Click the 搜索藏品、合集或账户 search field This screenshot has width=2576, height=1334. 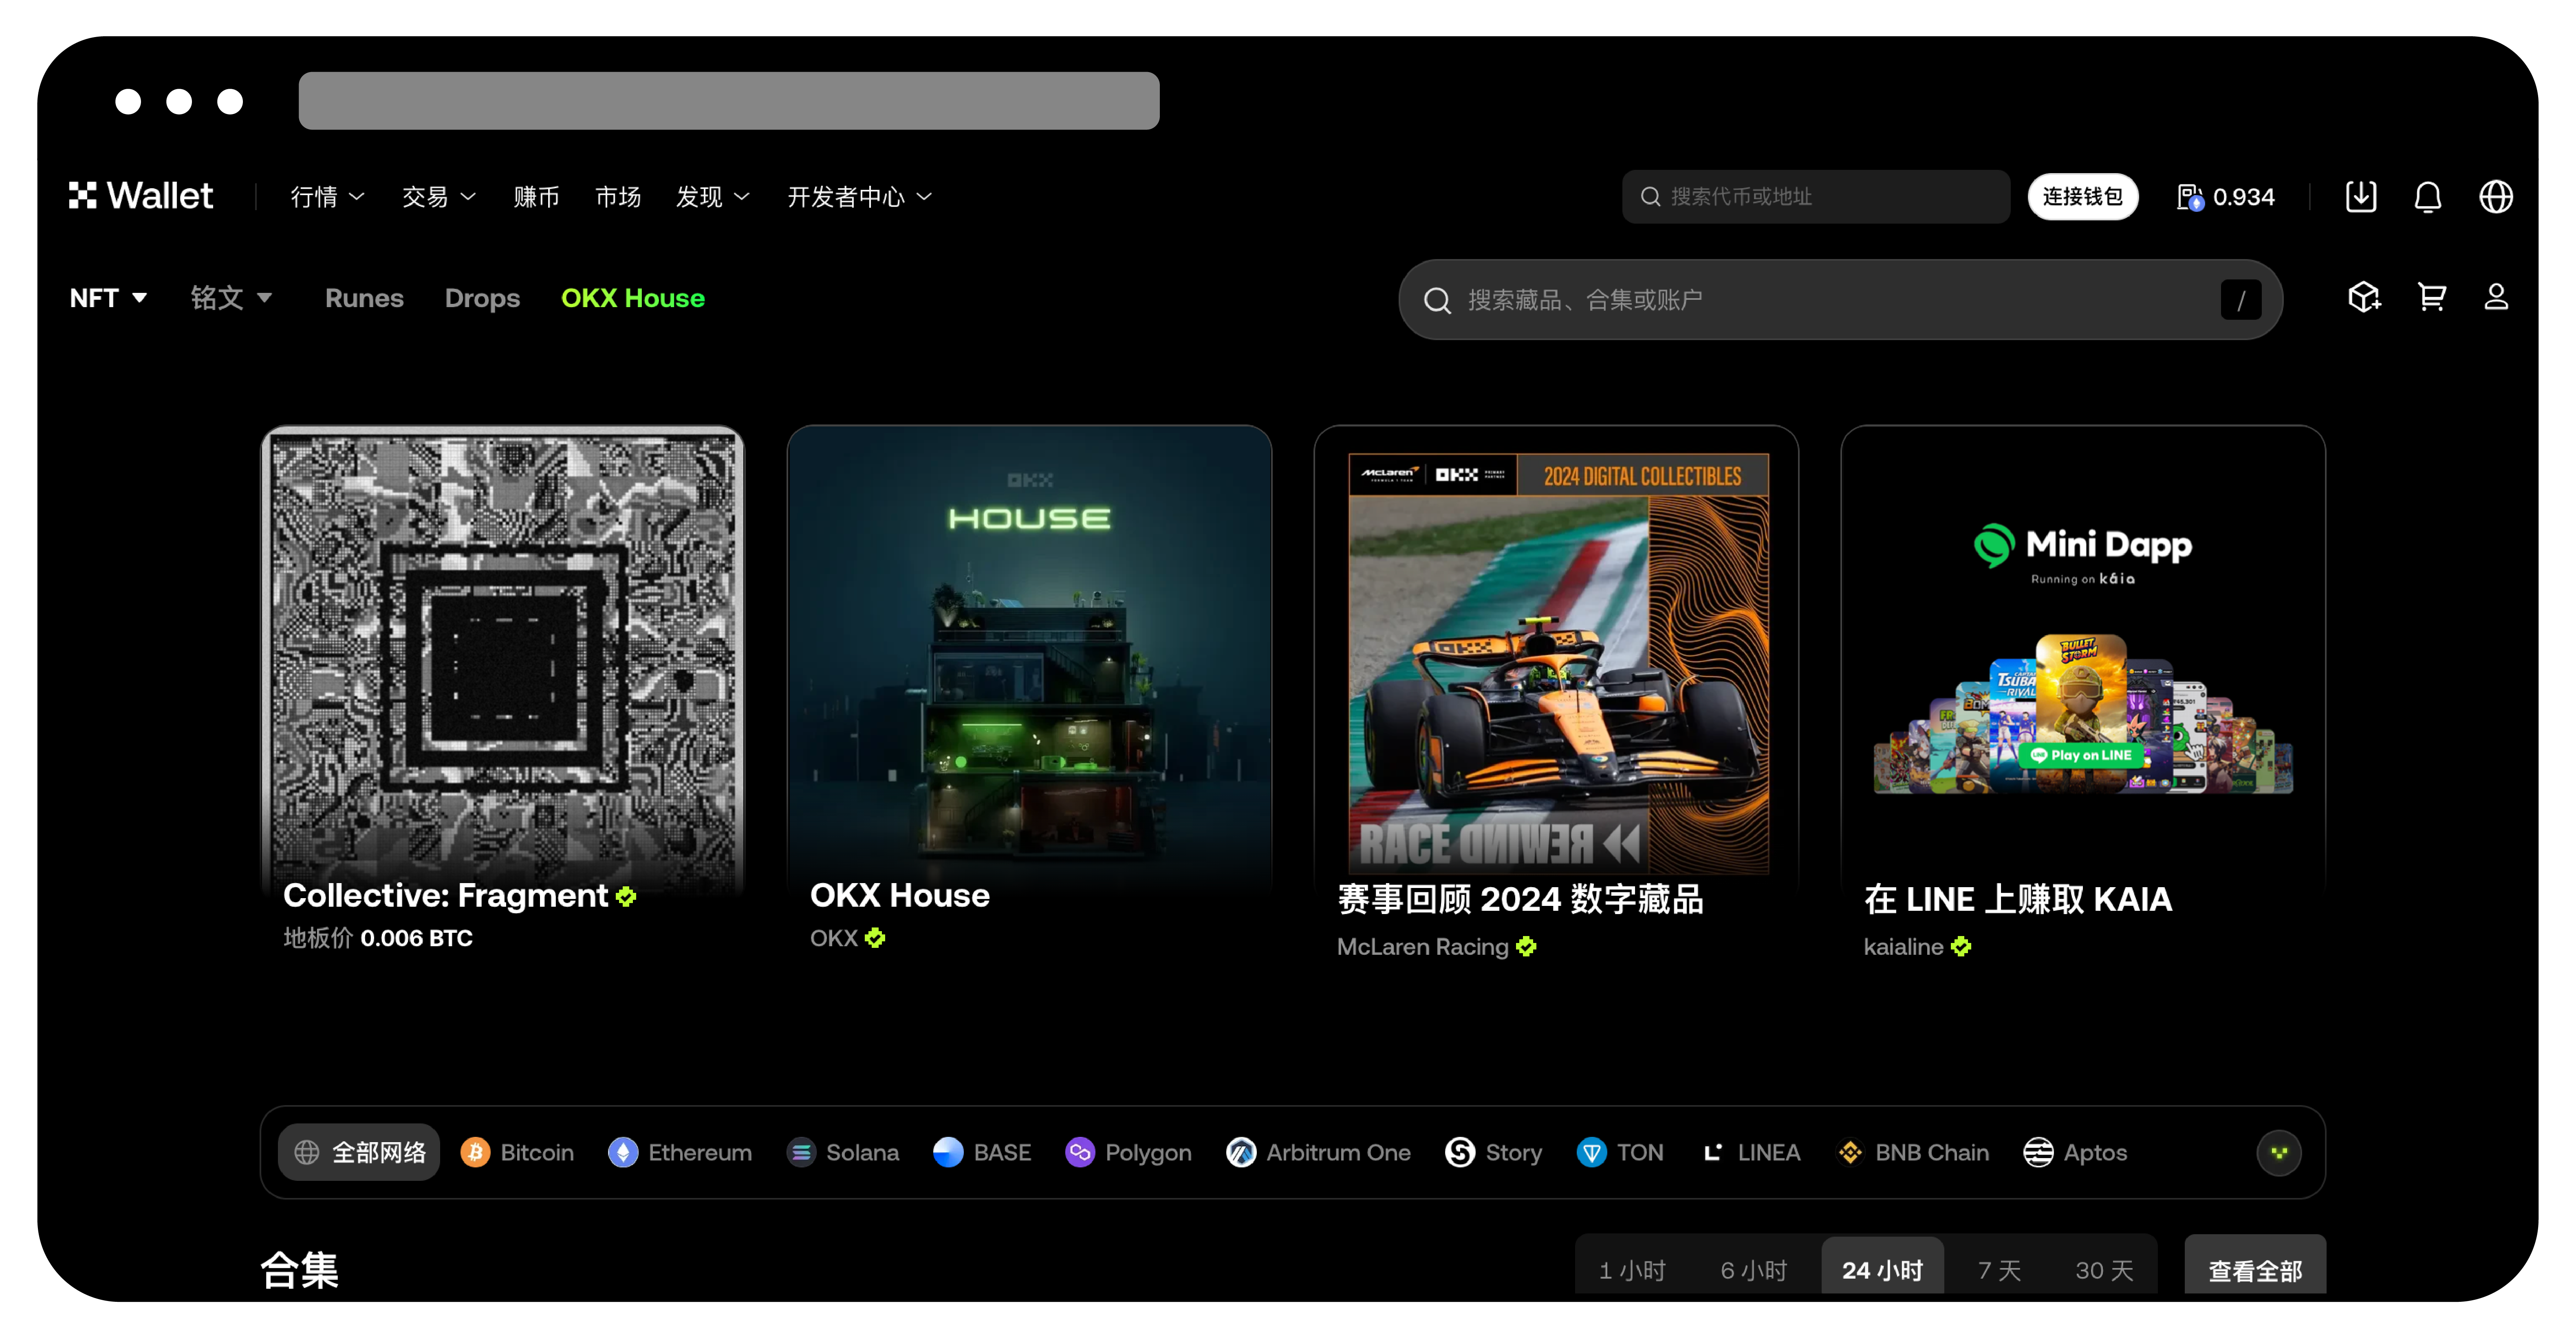pos(1840,300)
